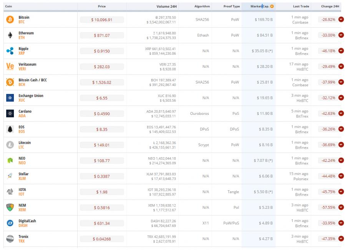The height and width of the screenshot is (250, 347).
Task: Click the DigitalCash DASH logo icon
Action: tap(10, 223)
